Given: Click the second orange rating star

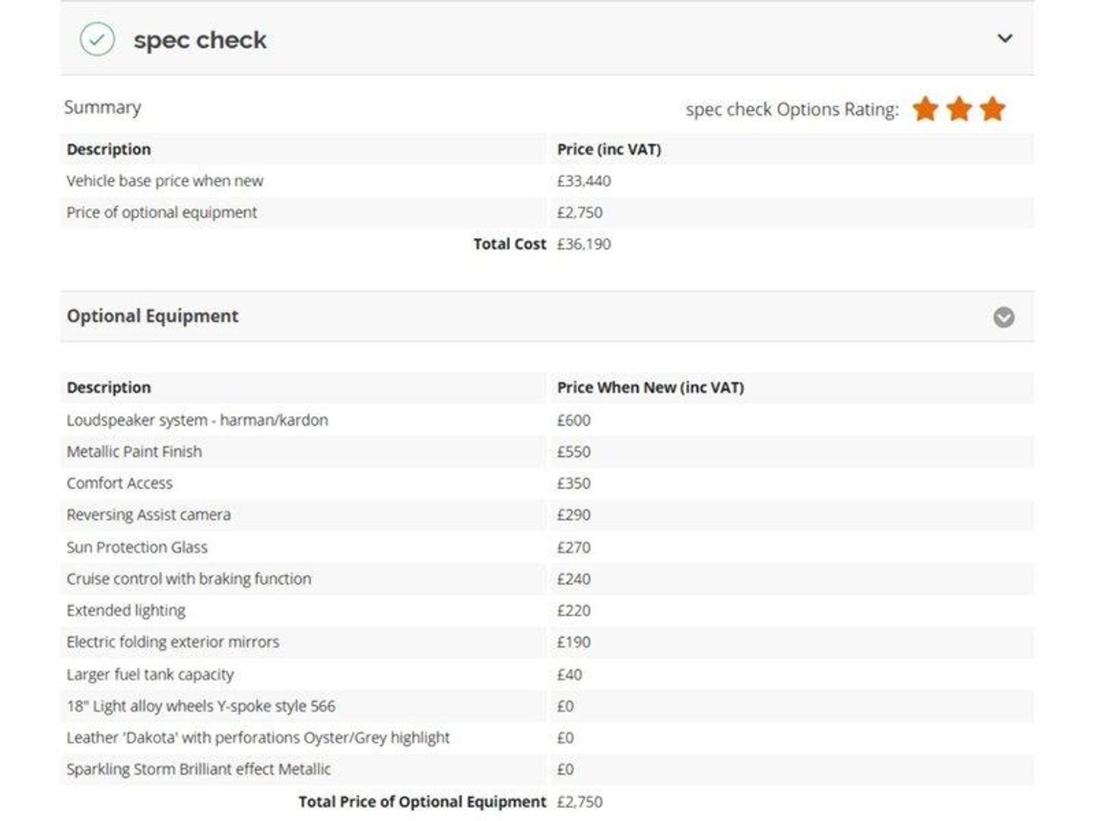Looking at the screenshot, I should tap(960, 109).
